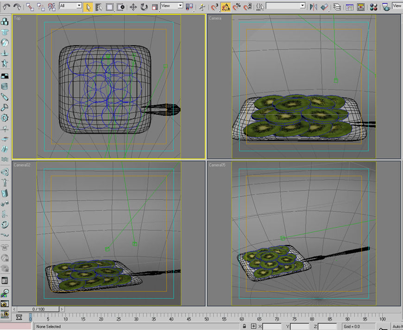Step time slider forward with right arrow
403x330 pixels.
click(62, 309)
